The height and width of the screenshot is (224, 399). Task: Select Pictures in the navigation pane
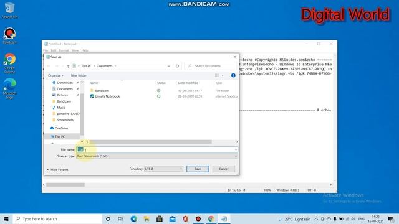coord(63,95)
